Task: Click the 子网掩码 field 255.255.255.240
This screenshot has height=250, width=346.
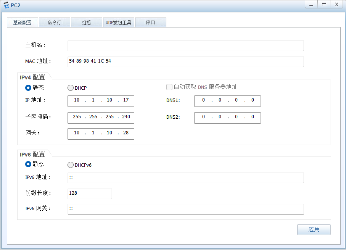Action: pyautogui.click(x=101, y=118)
